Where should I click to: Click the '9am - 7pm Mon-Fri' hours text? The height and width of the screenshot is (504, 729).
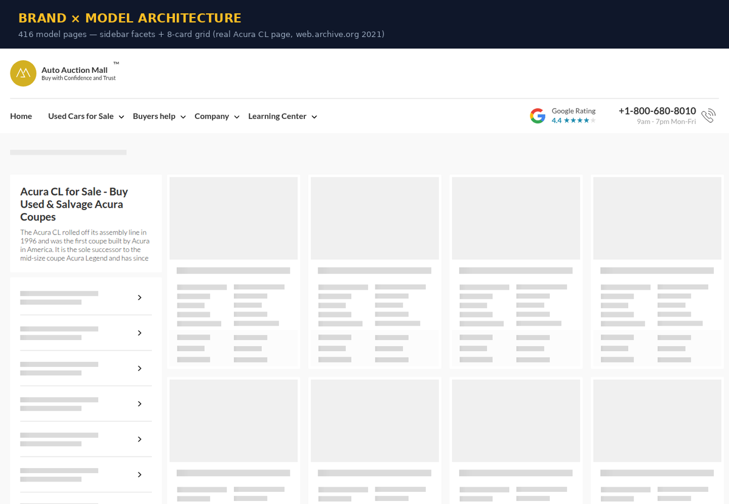666,121
